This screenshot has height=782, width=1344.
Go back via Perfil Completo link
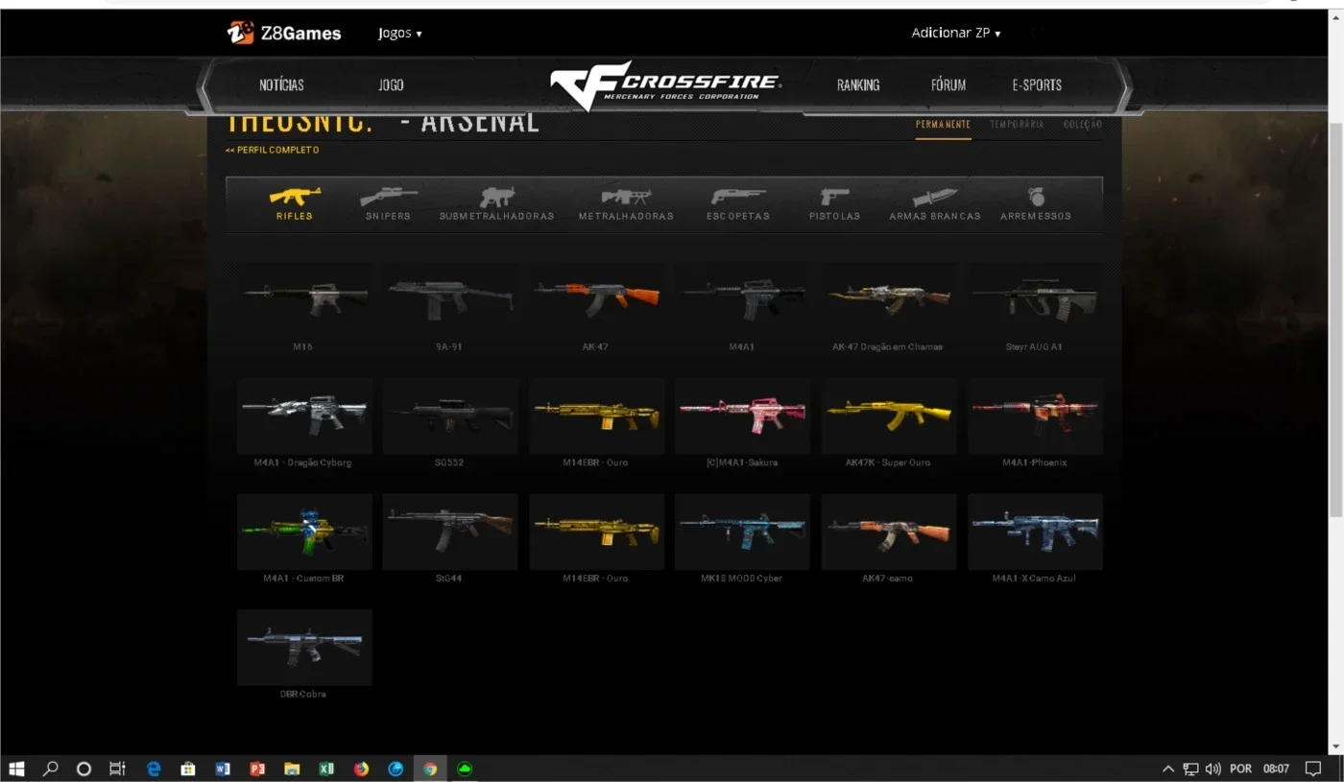coord(273,150)
